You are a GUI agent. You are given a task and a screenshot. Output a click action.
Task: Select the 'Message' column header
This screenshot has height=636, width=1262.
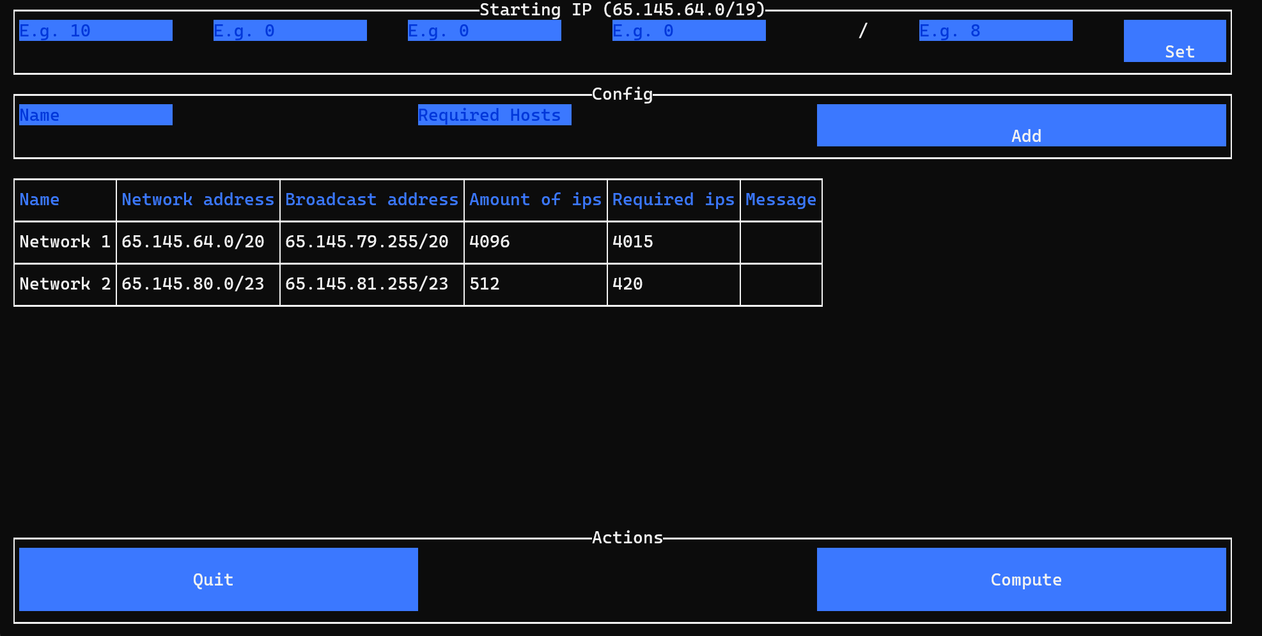click(x=781, y=199)
